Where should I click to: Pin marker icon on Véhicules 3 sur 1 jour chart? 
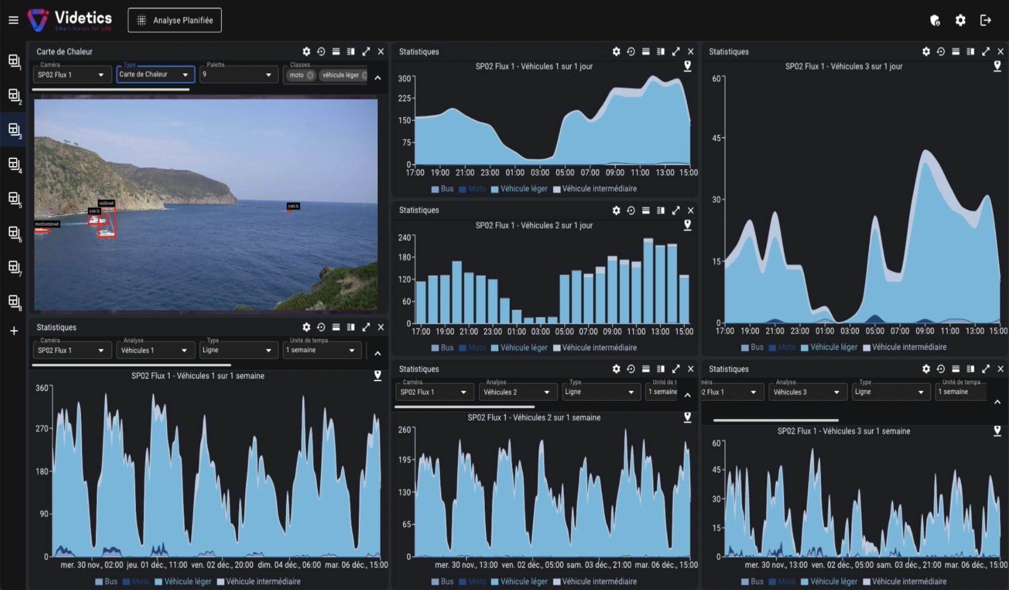coord(997,66)
